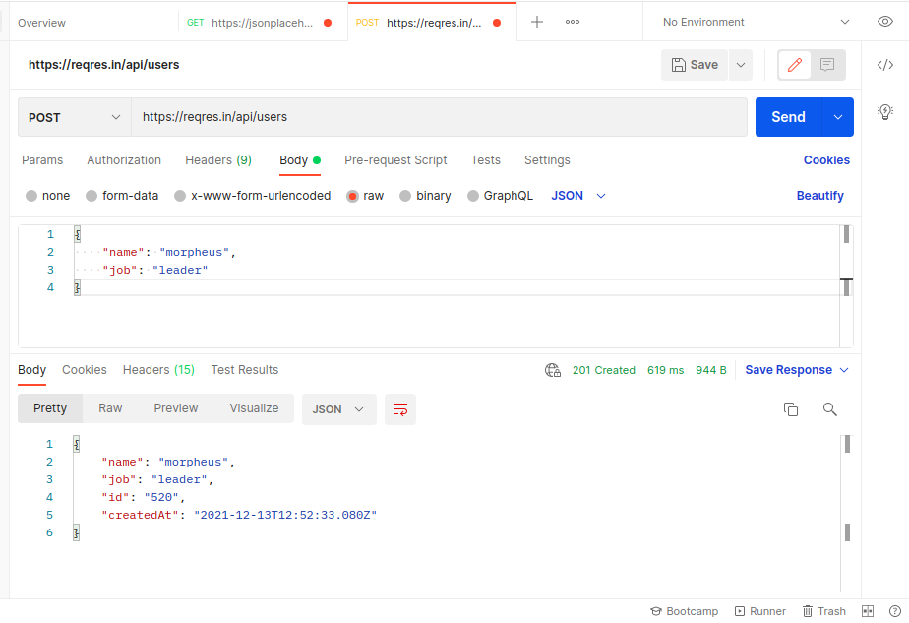Switch response view to Visualize
The height and width of the screenshot is (623, 909).
click(x=254, y=408)
